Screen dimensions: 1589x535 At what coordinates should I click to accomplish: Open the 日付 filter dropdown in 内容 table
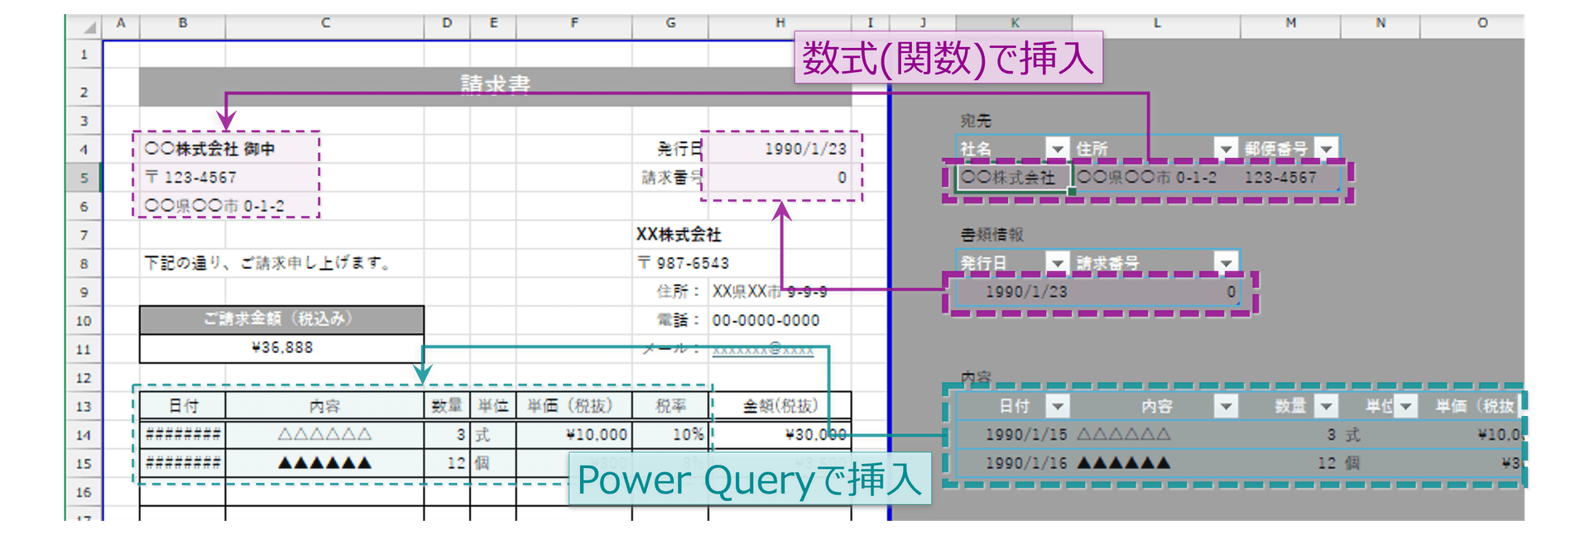pyautogui.click(x=1057, y=406)
